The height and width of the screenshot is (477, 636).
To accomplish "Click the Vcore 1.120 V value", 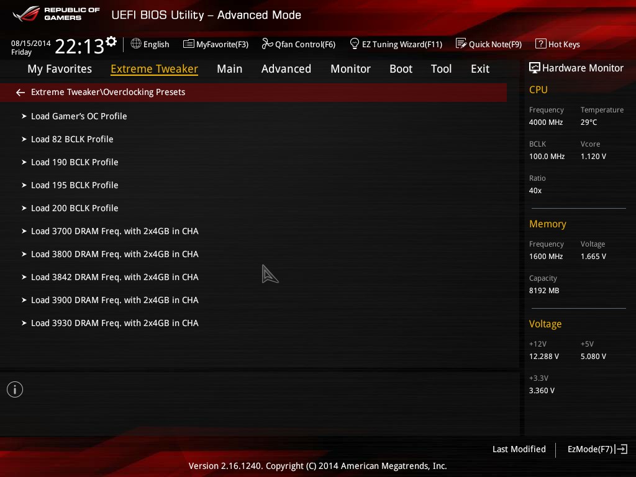I will click(593, 156).
